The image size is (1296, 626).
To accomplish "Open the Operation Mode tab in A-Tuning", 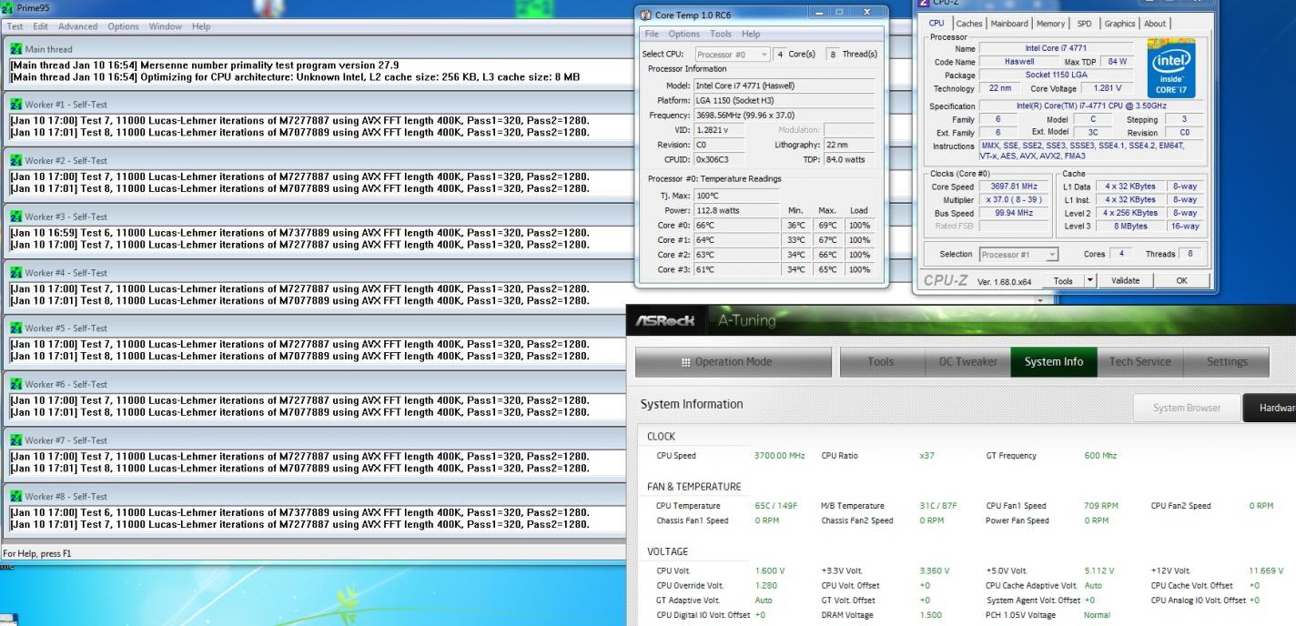I will 734,361.
